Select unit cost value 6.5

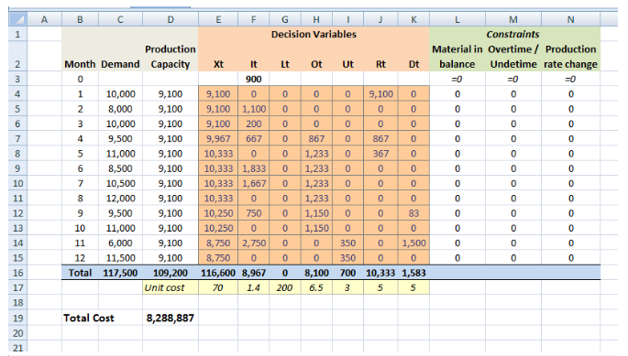316,287
